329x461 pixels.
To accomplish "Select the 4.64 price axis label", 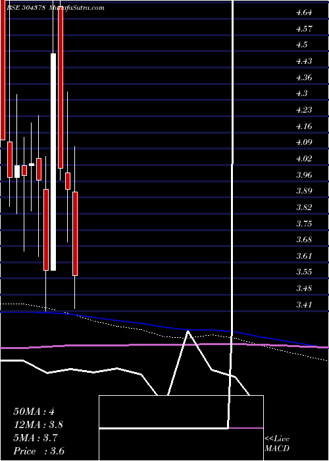I will pyautogui.click(x=304, y=13).
